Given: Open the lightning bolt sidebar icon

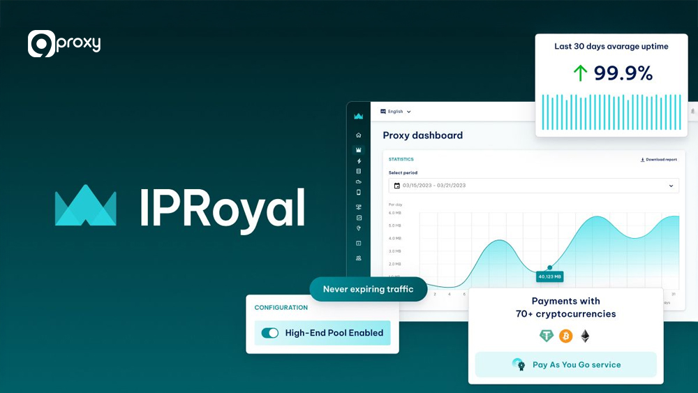Looking at the screenshot, I should tap(359, 161).
